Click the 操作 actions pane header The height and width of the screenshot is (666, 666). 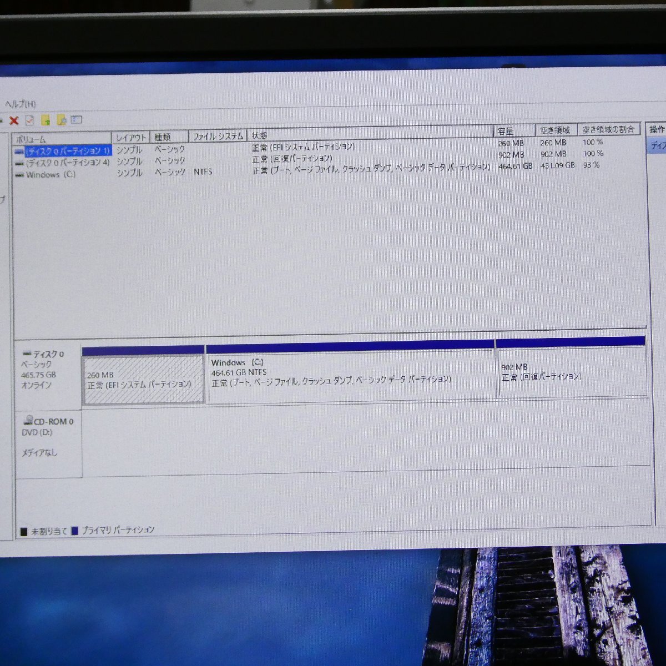click(656, 129)
